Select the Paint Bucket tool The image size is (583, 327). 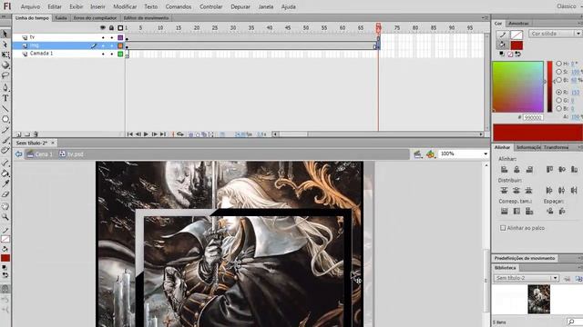(5, 173)
